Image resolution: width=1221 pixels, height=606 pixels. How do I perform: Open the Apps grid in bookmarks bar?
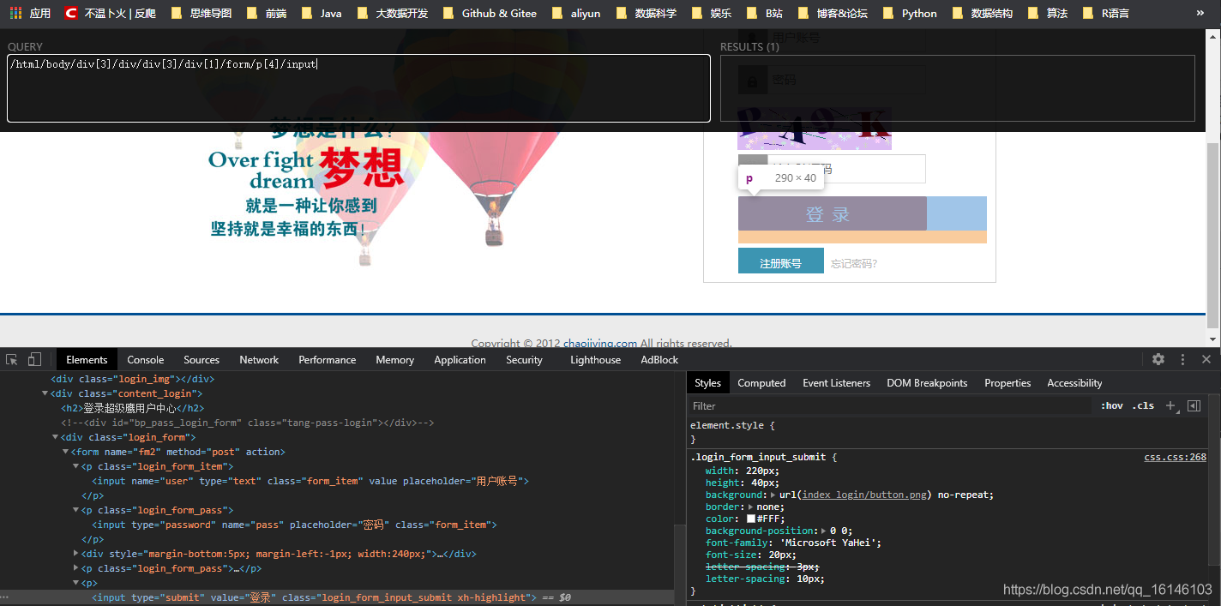point(30,14)
